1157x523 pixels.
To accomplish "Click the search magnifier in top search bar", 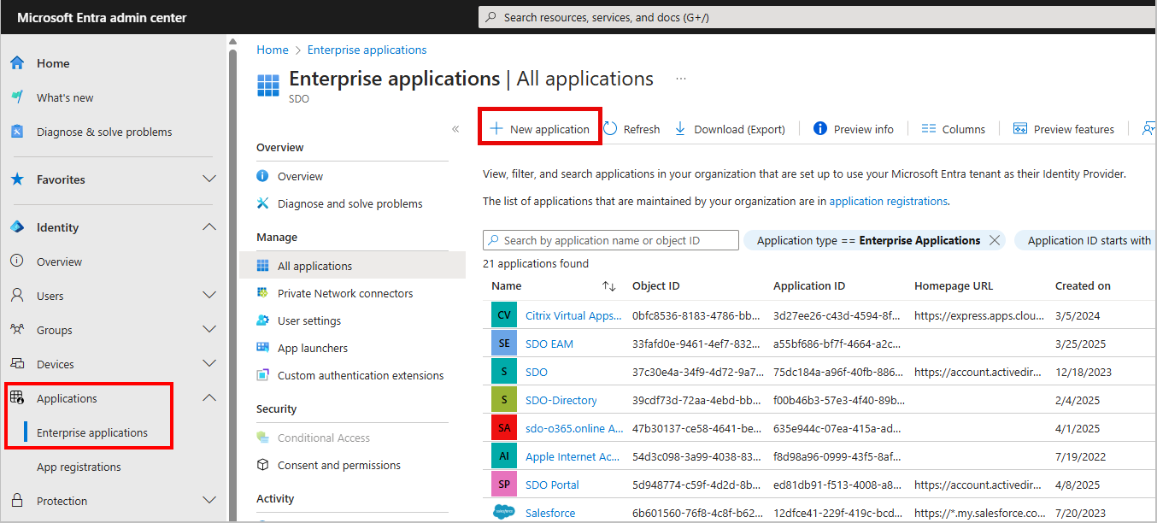I will [491, 17].
